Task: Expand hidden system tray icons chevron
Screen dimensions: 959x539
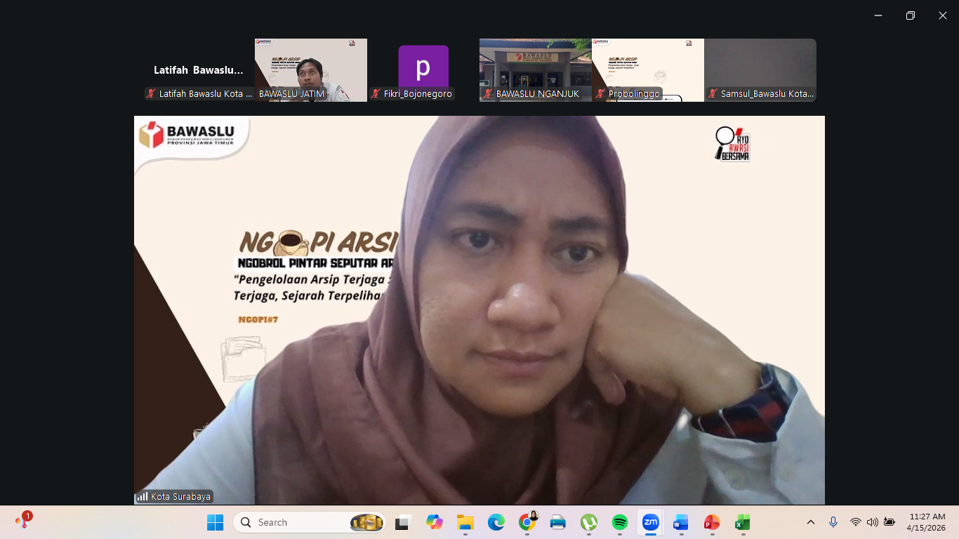Action: point(811,522)
